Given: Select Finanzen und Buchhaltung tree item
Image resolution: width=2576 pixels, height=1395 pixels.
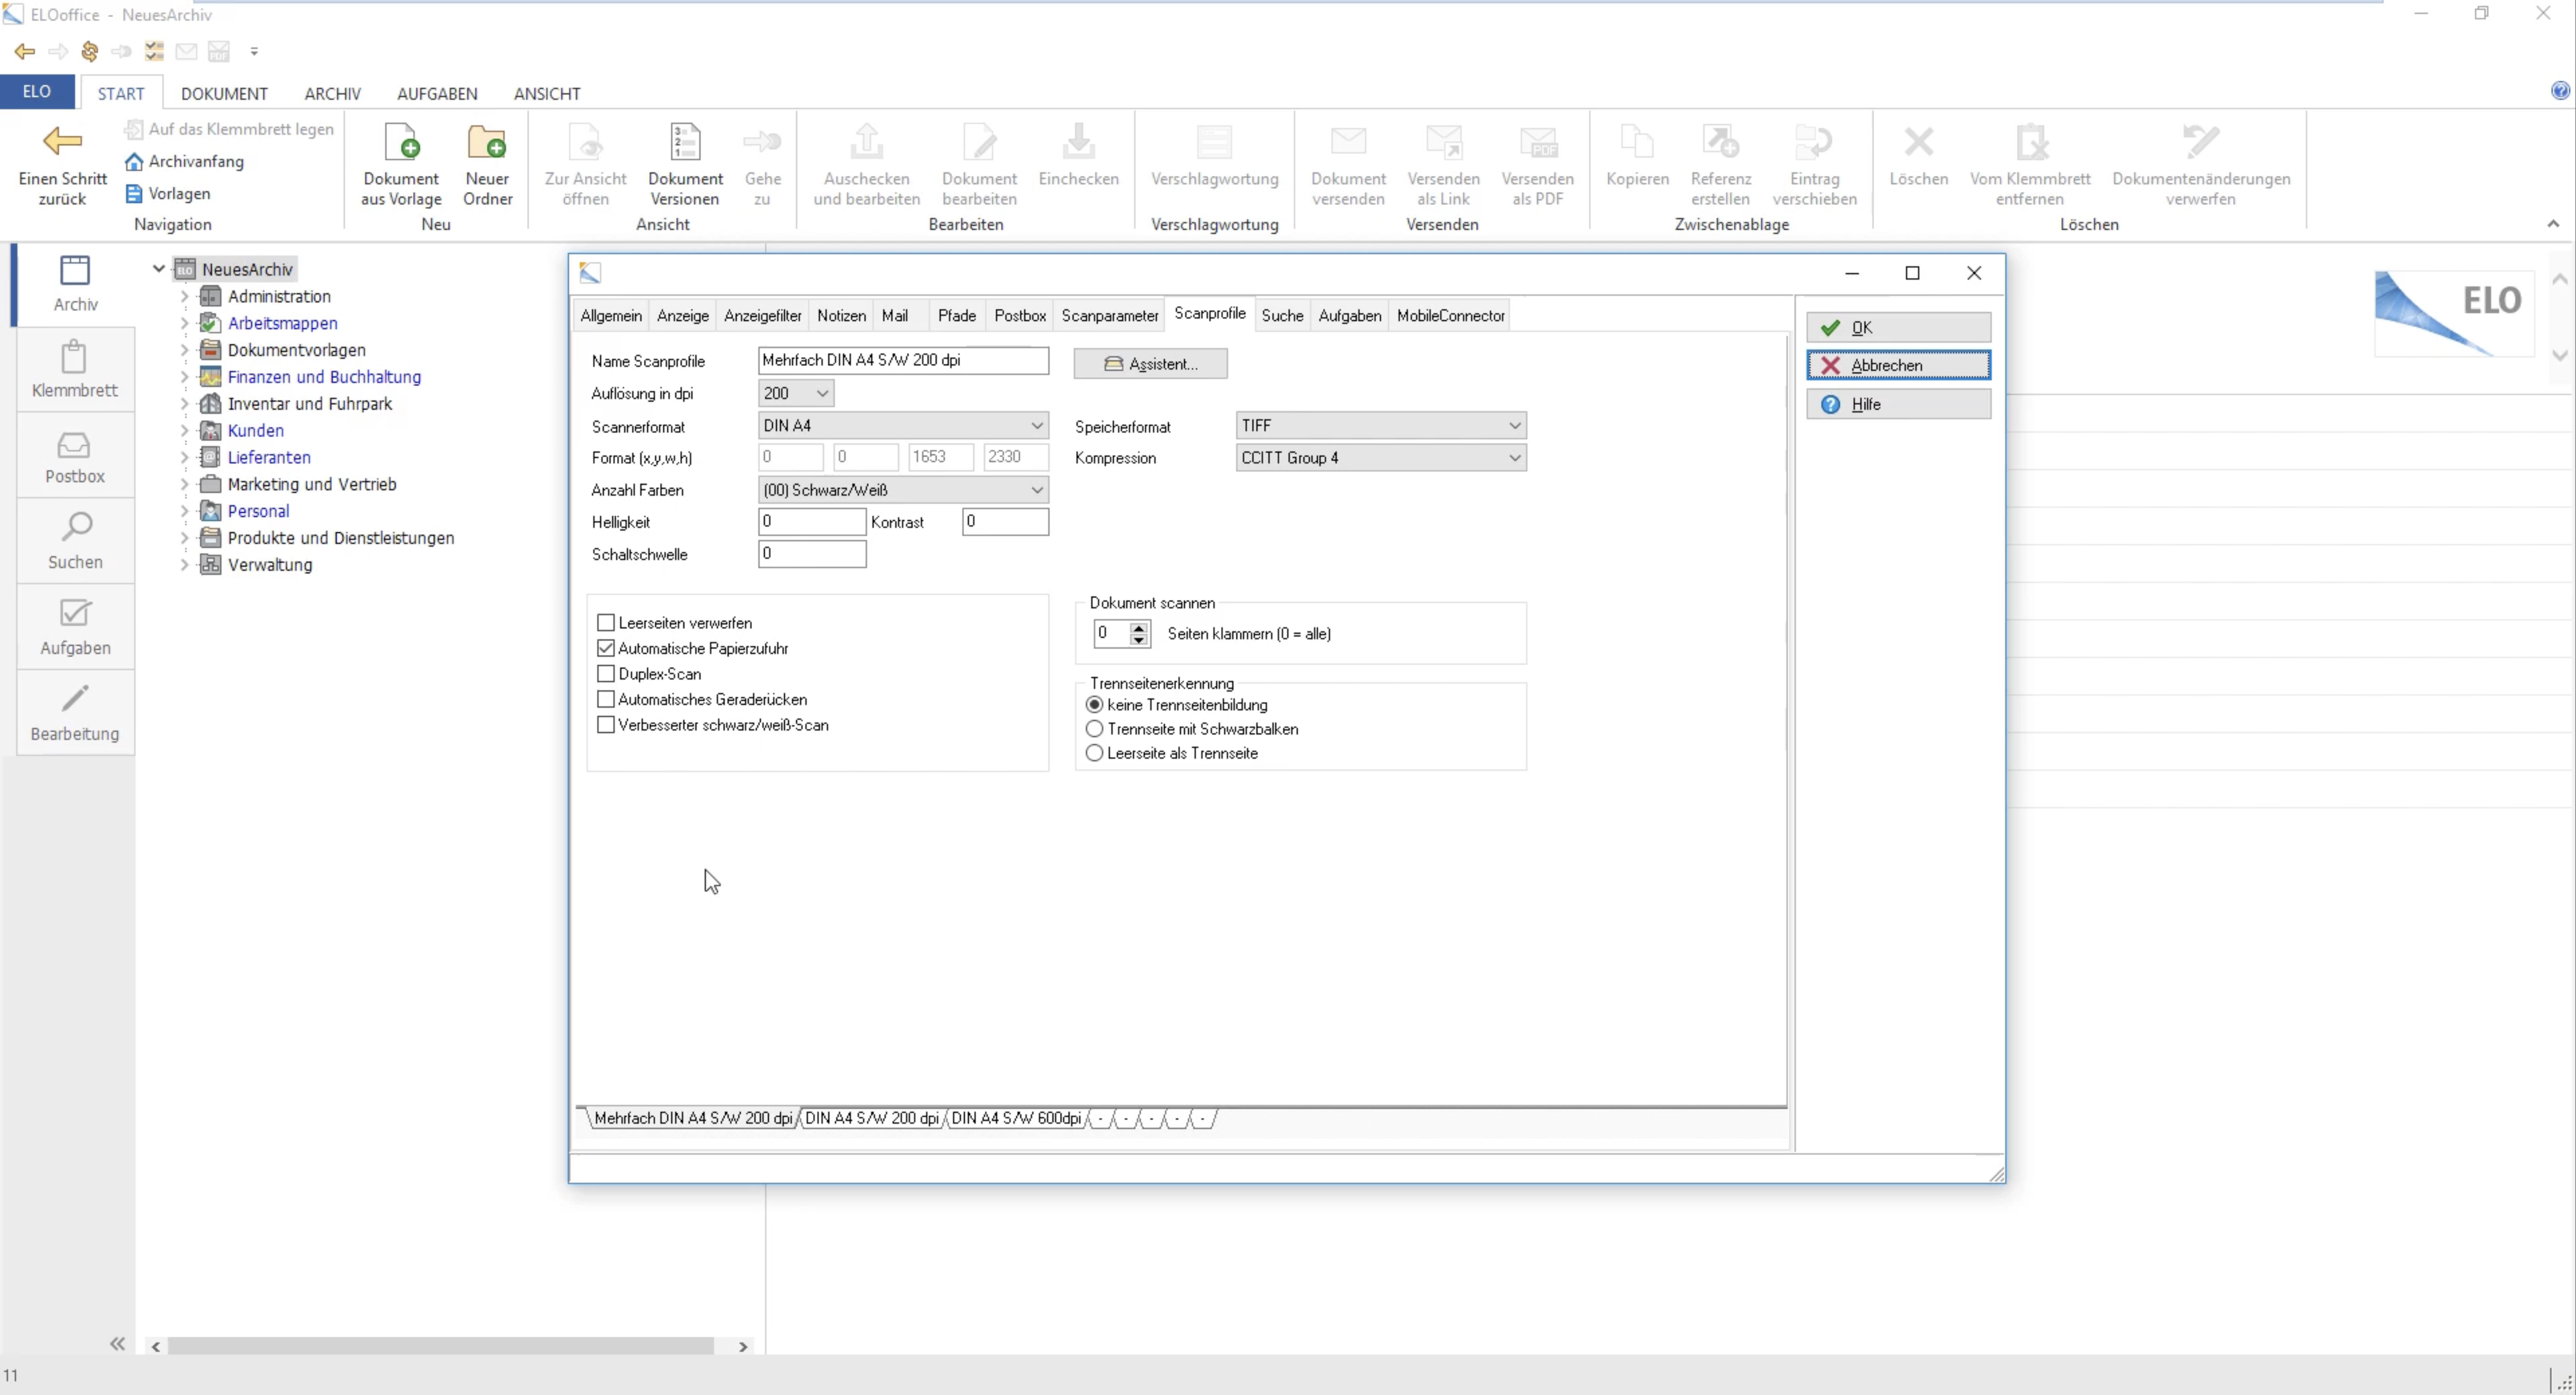Looking at the screenshot, I should click(324, 377).
